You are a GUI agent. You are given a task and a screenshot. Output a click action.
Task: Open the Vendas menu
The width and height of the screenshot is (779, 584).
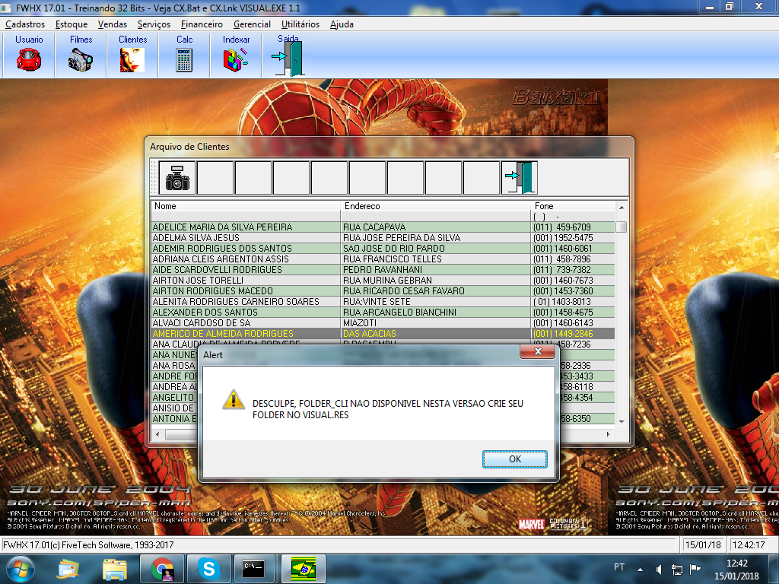[x=113, y=24]
